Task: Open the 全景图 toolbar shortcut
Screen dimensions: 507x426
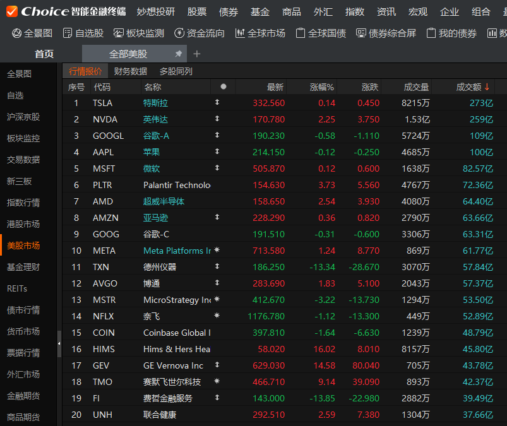Action: [x=32, y=33]
